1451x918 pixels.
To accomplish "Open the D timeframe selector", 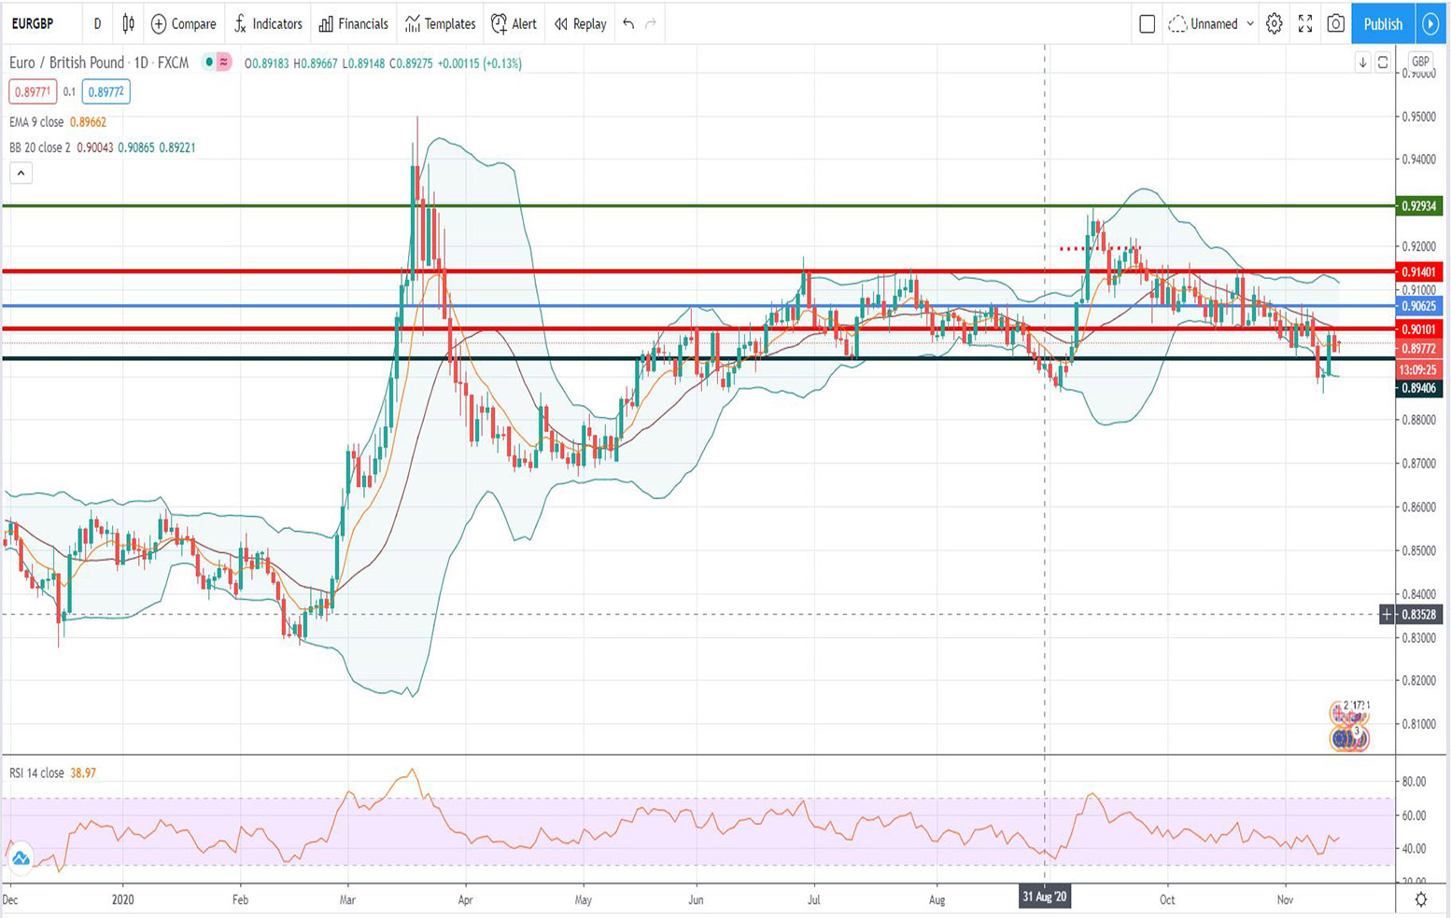I will click(97, 24).
